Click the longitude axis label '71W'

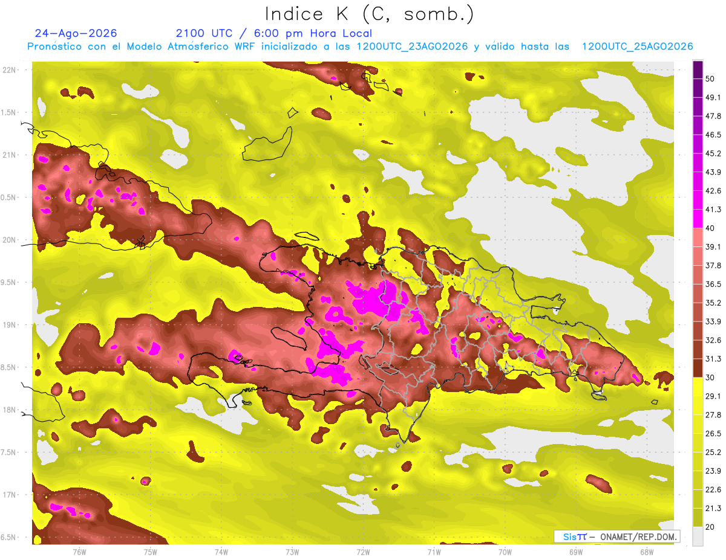[x=434, y=552]
